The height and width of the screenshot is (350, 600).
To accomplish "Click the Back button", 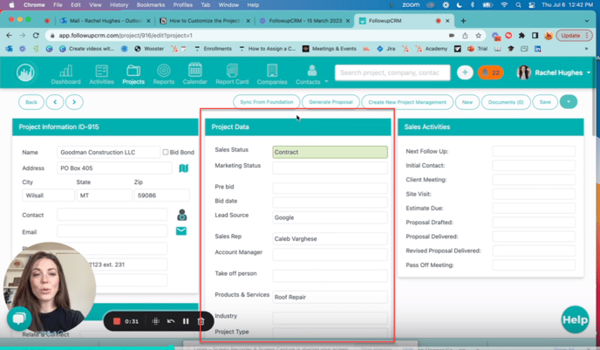I will [31, 102].
